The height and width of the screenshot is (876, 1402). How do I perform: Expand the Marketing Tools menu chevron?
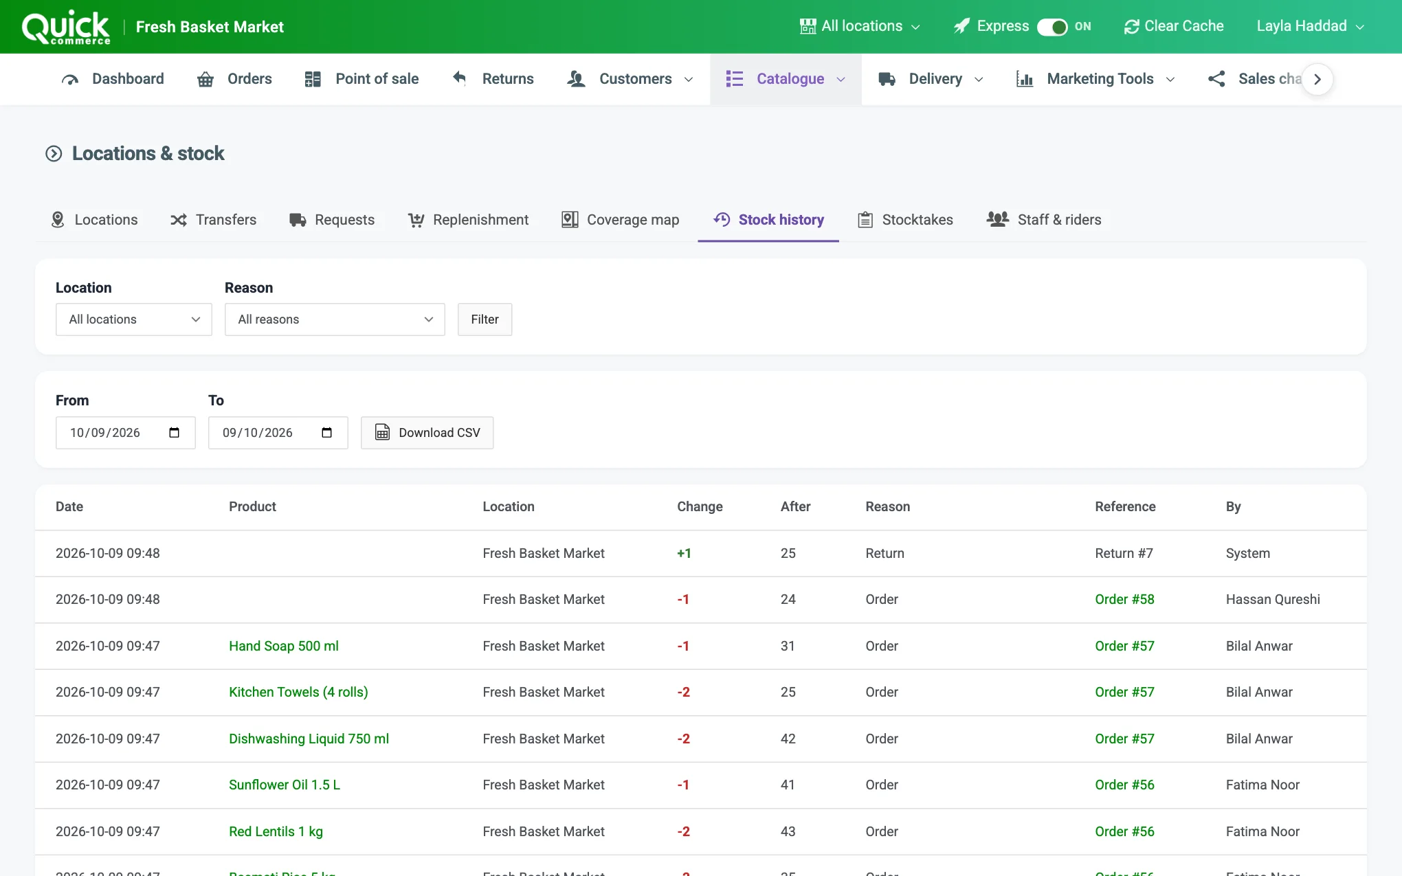(1170, 80)
